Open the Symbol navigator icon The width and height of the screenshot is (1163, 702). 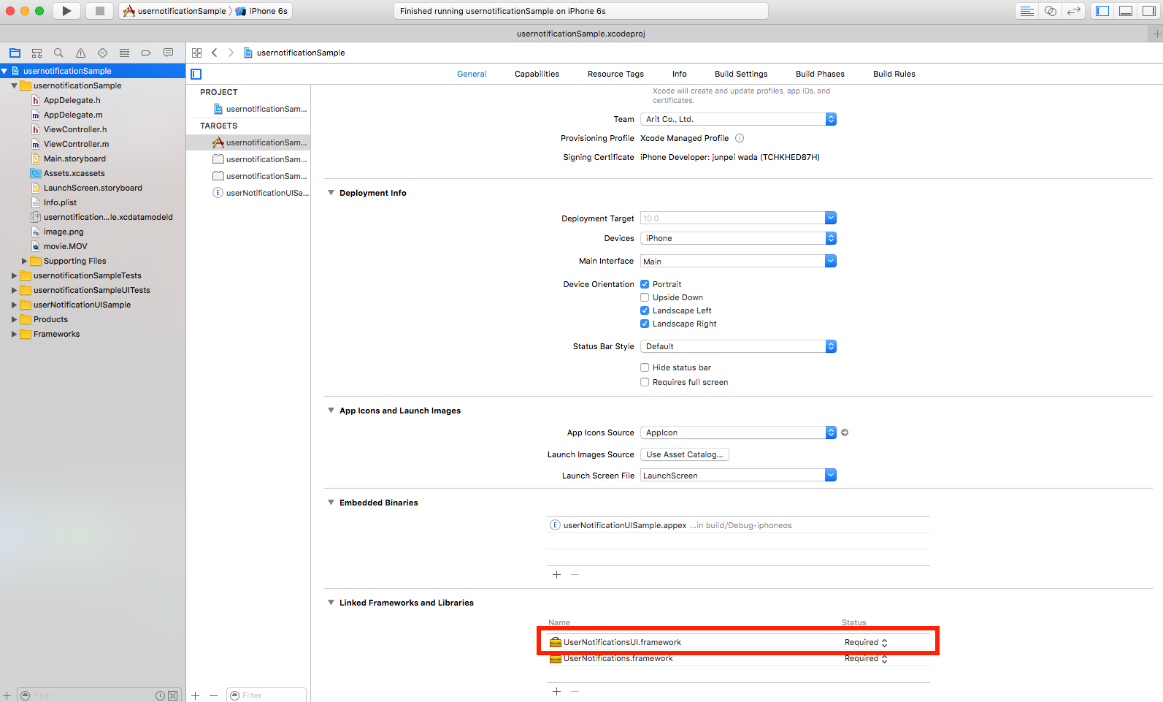pyautogui.click(x=37, y=53)
